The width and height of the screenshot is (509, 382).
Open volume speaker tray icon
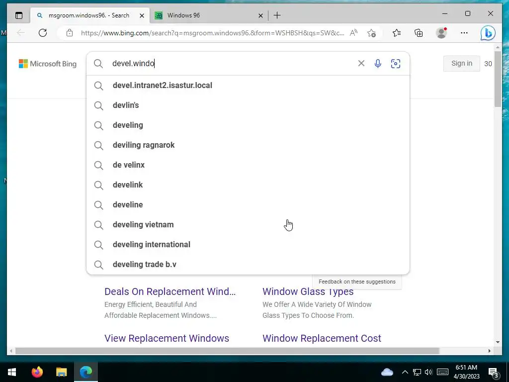coord(428,372)
